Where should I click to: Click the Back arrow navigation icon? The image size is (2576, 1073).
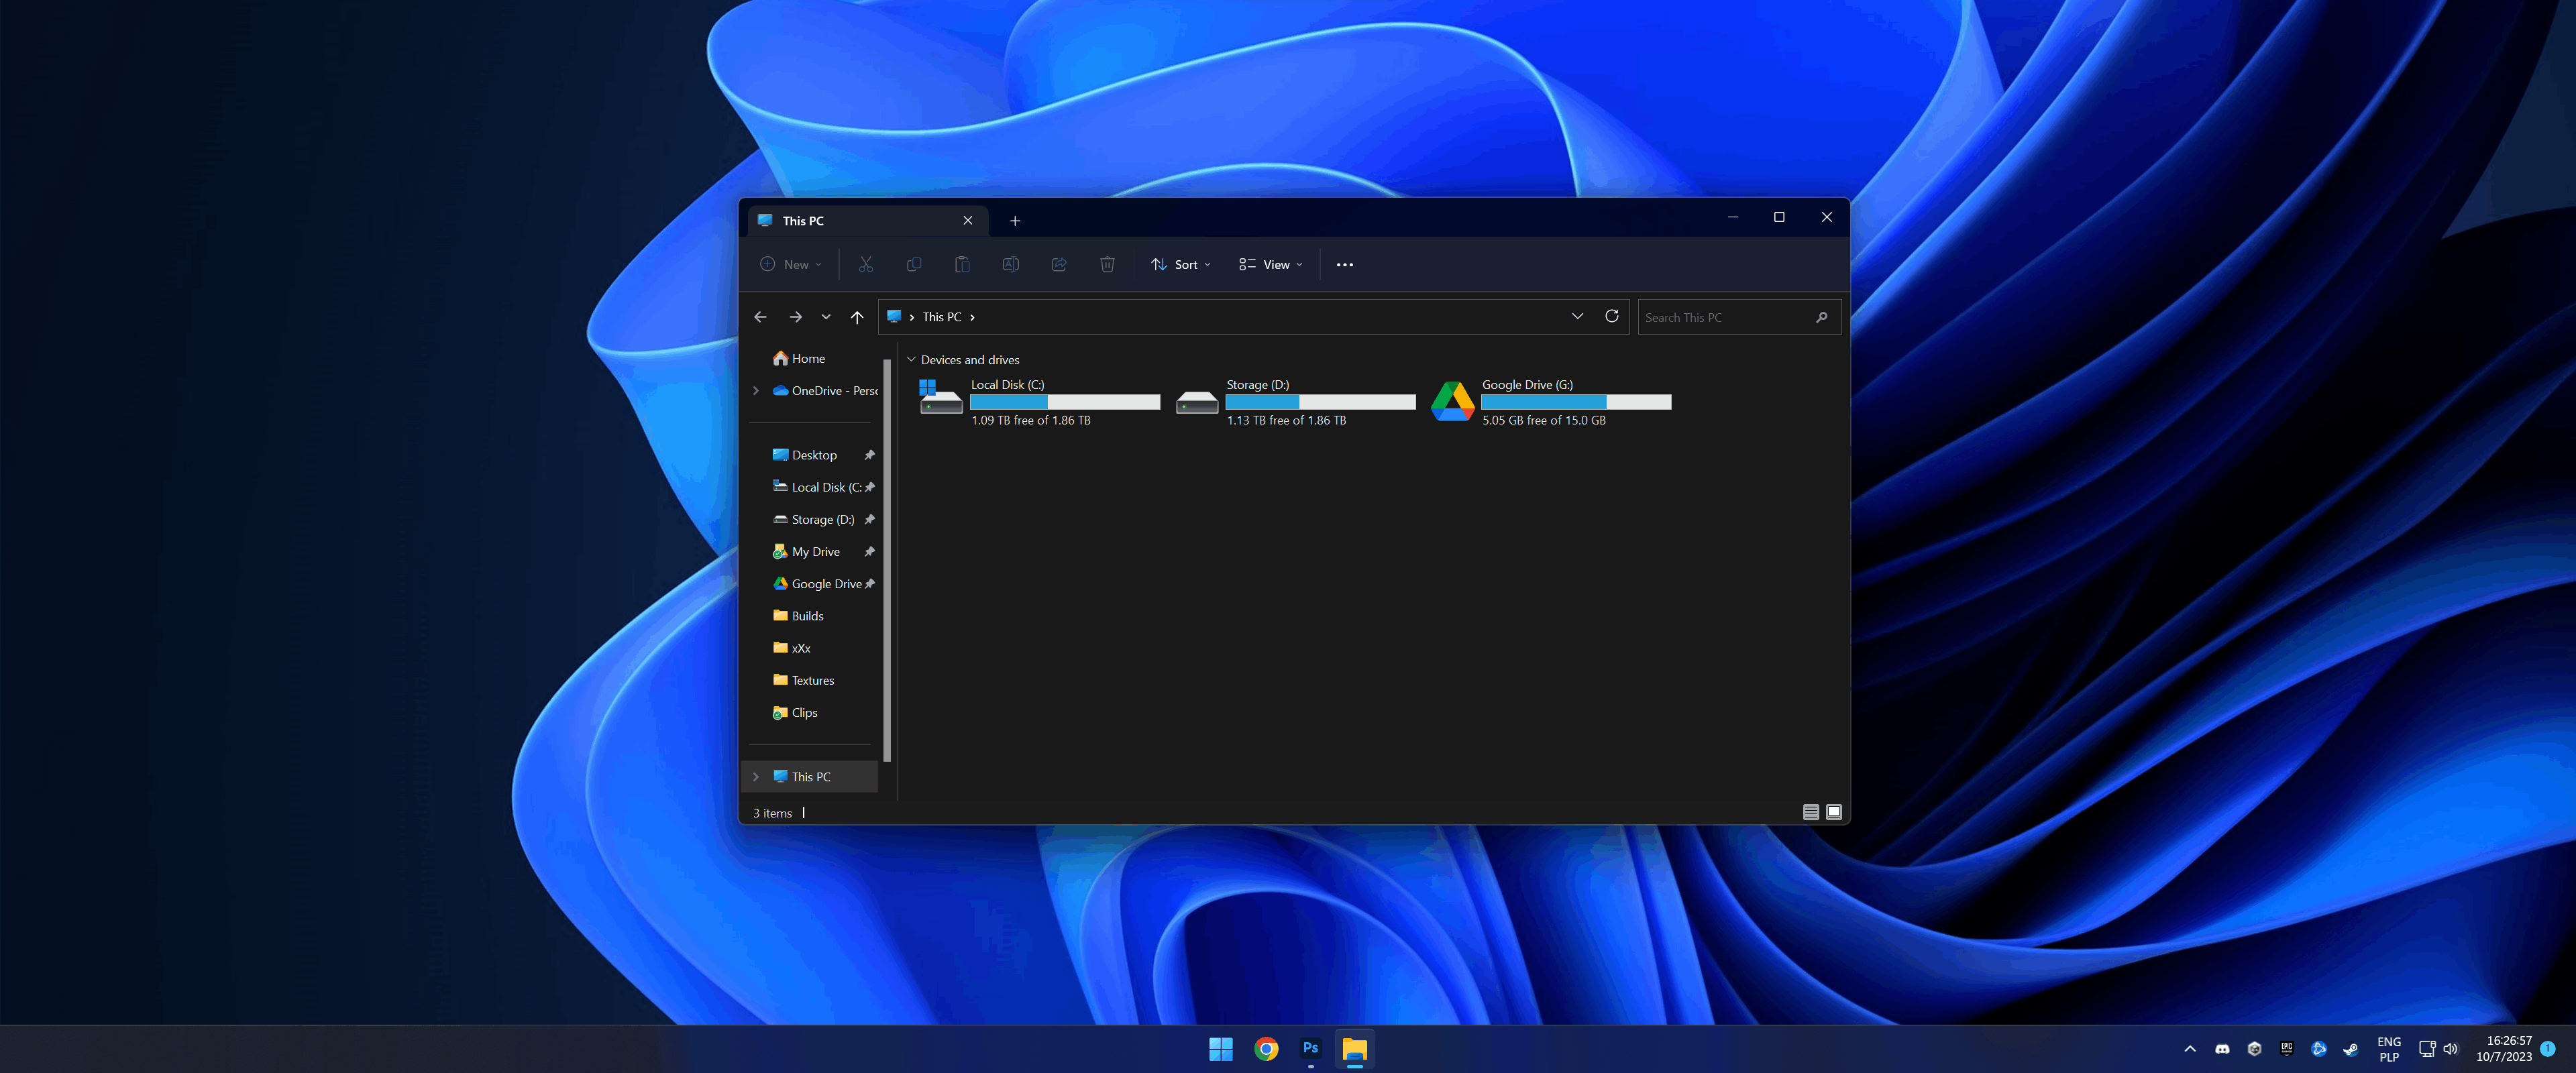pos(760,317)
